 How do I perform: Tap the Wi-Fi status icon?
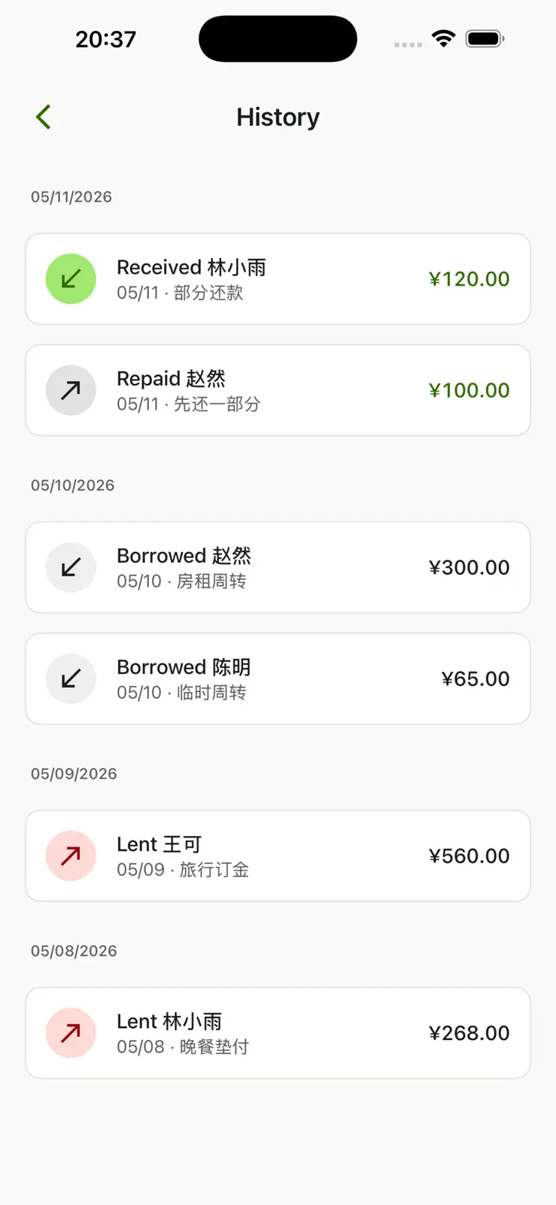pyautogui.click(x=444, y=38)
